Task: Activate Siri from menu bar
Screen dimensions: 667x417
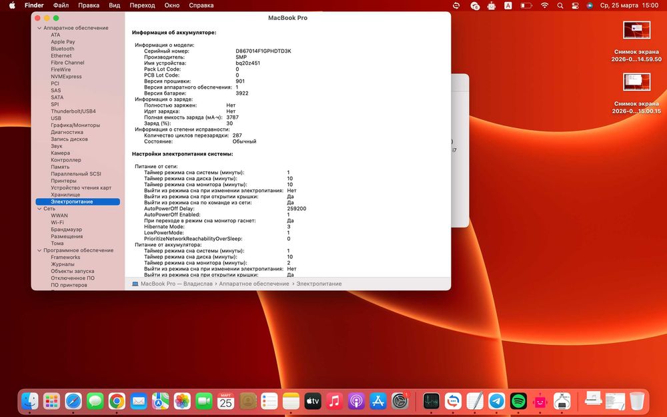Action: [590, 5]
